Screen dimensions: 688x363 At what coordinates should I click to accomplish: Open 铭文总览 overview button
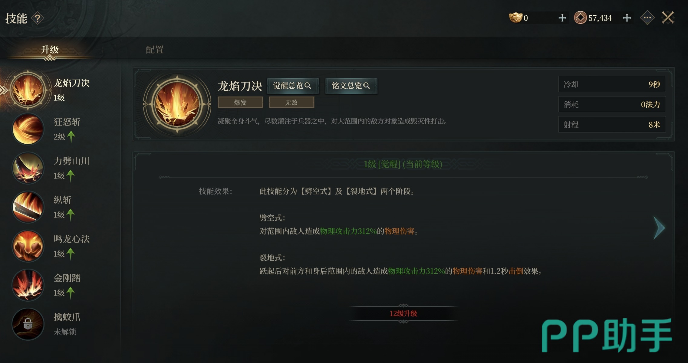(351, 86)
